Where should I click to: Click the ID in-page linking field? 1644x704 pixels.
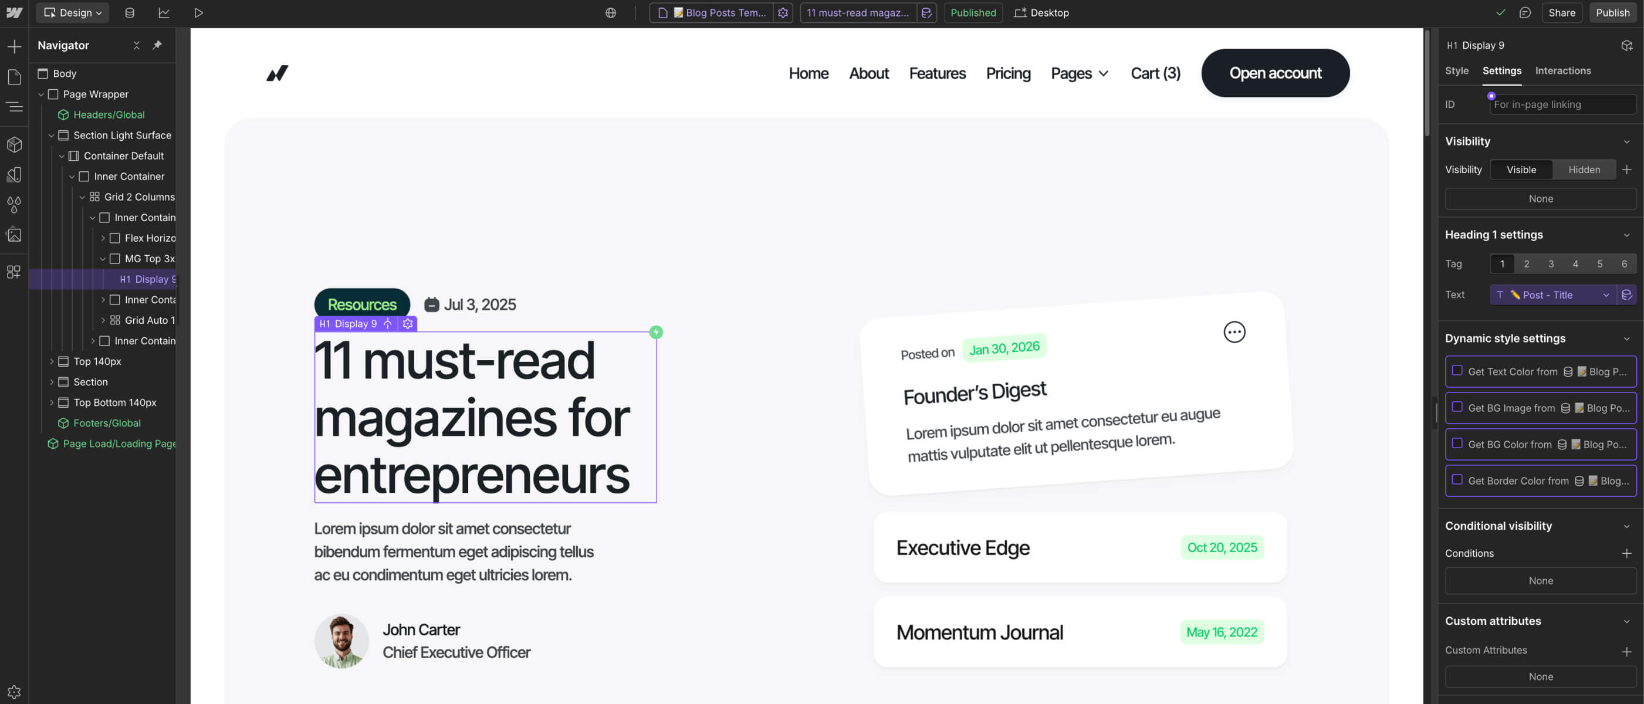click(1562, 104)
